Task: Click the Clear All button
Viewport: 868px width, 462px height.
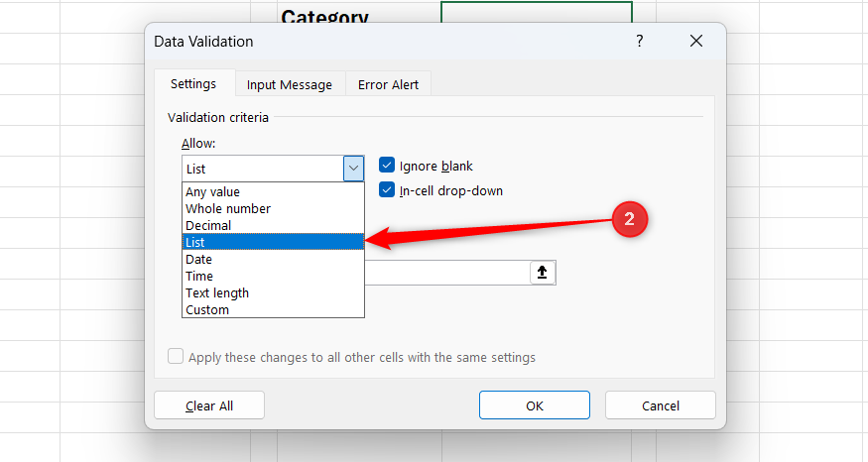Action: [x=209, y=405]
